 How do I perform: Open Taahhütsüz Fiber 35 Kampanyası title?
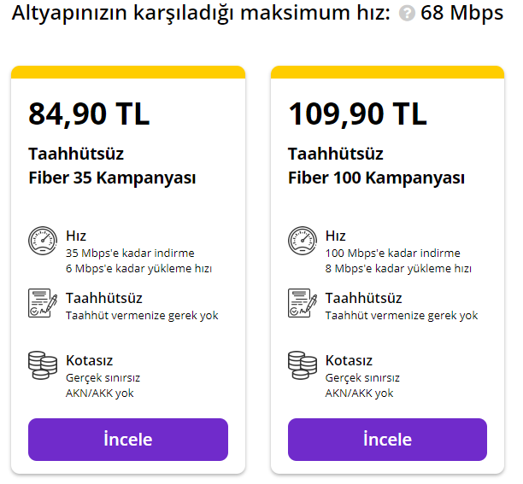pyautogui.click(x=112, y=166)
